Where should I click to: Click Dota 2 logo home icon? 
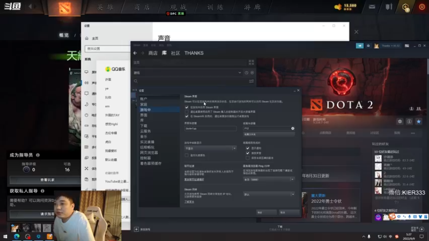(x=65, y=7)
